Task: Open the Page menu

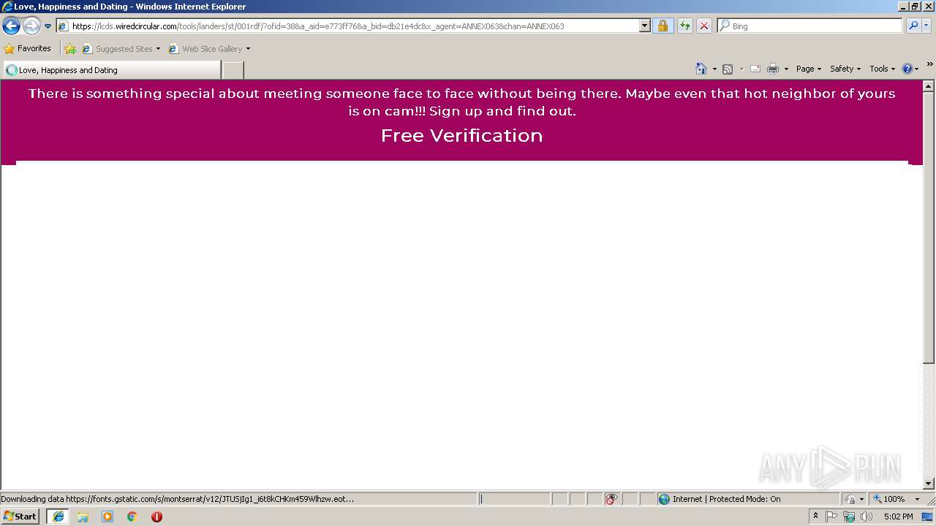Action: click(x=809, y=69)
